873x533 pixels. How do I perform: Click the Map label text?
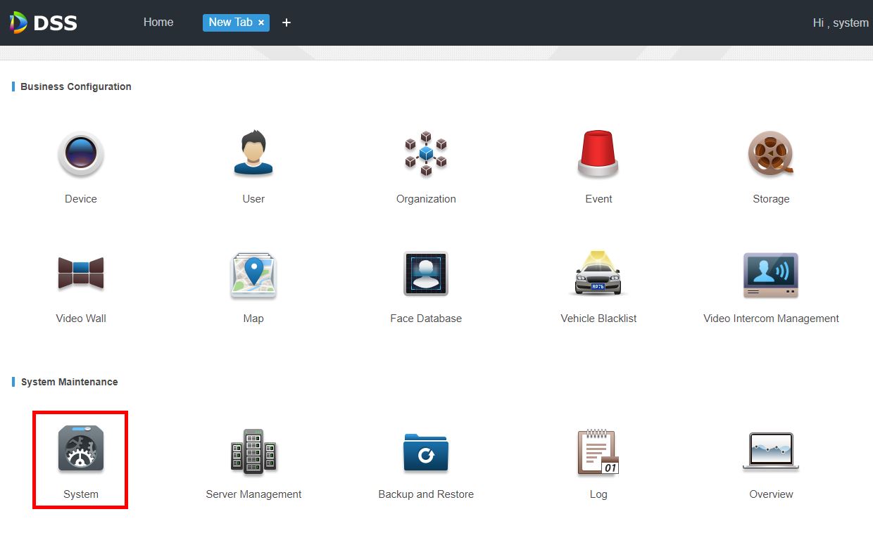253,319
